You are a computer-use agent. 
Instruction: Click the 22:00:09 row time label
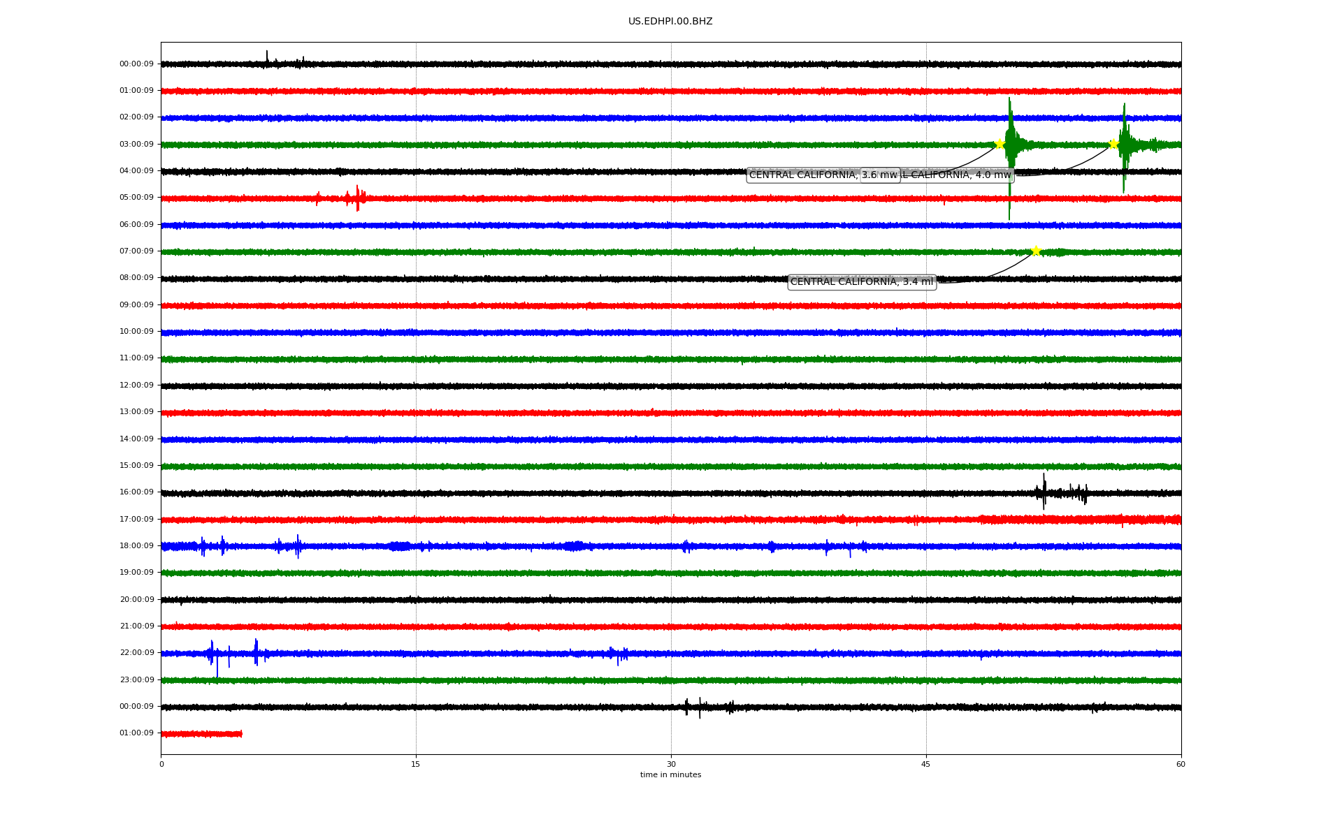pyautogui.click(x=136, y=652)
